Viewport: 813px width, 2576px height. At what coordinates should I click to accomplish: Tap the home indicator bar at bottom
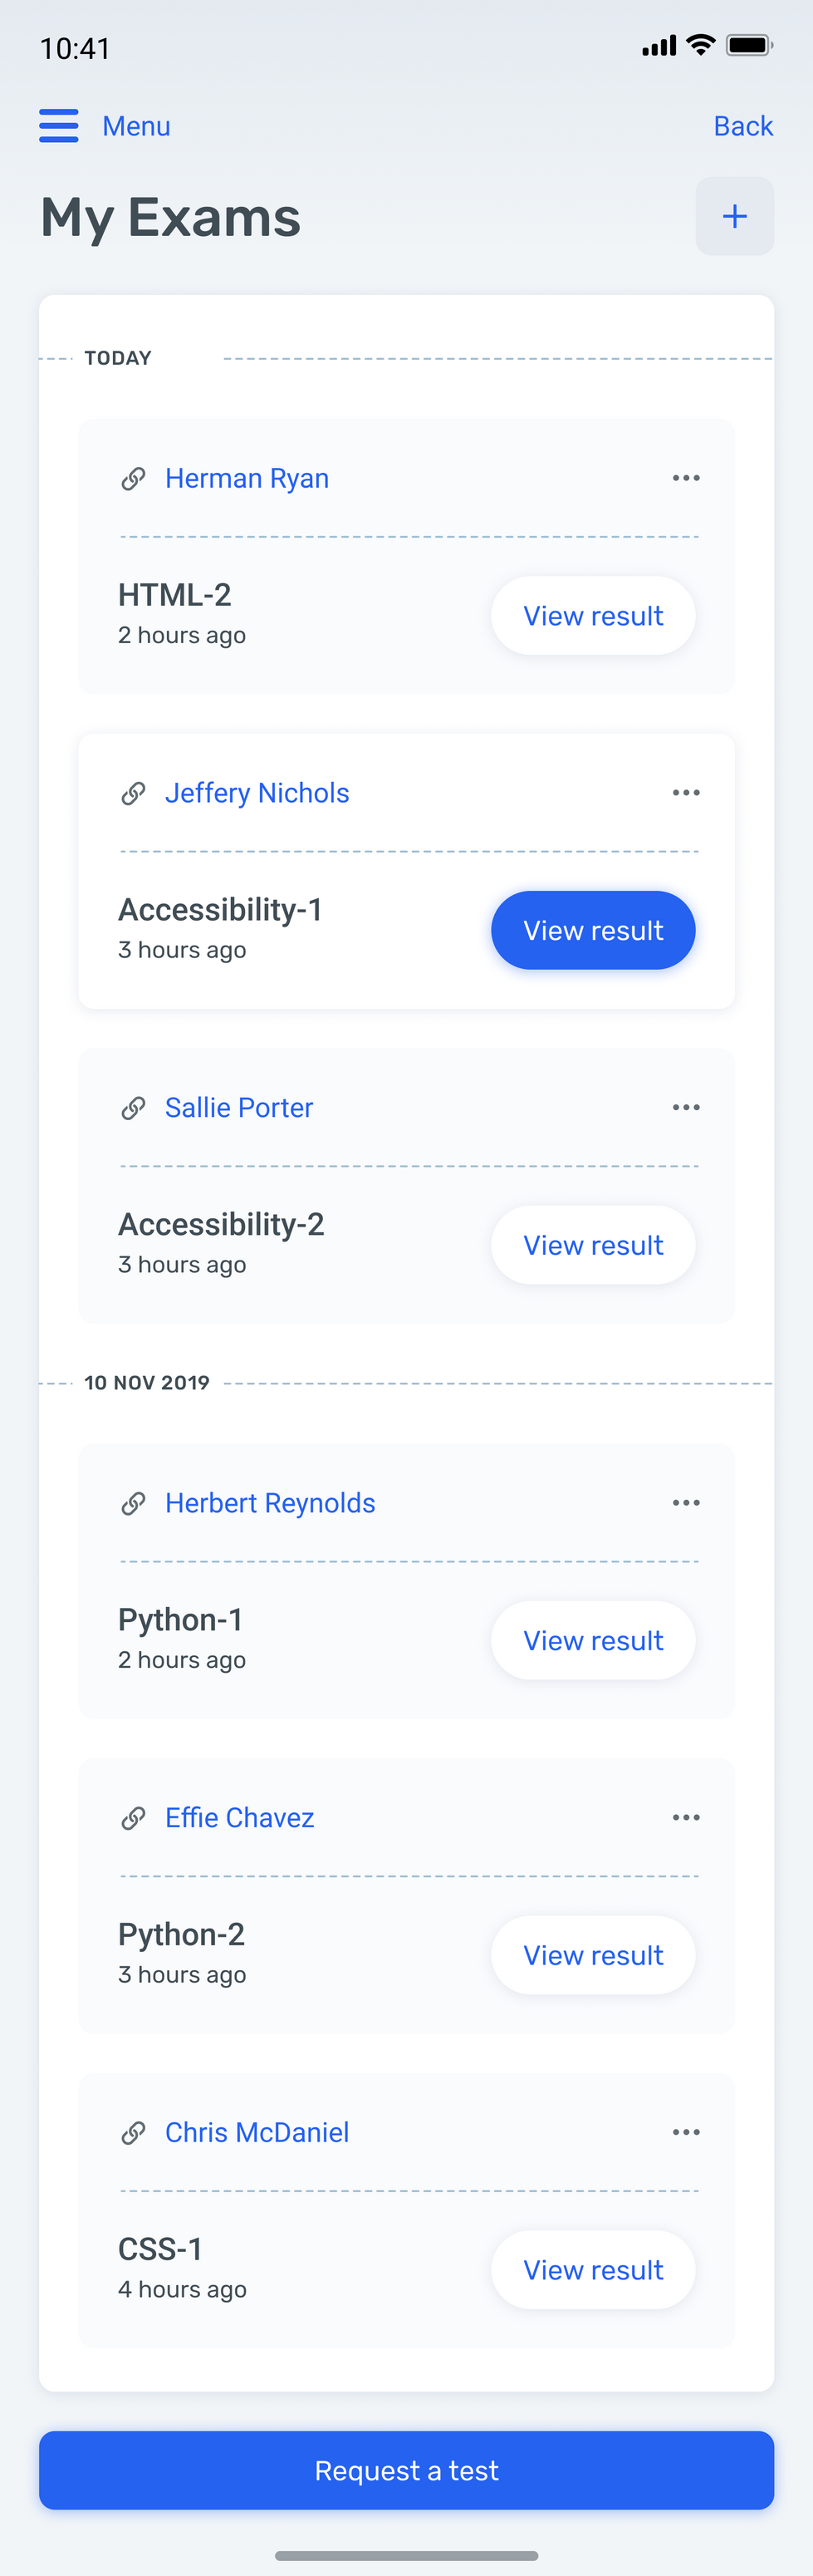click(x=407, y=2555)
